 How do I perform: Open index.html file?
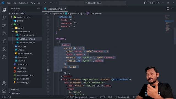click(x=22, y=71)
